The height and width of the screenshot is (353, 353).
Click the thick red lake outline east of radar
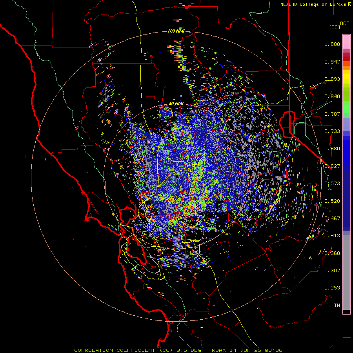pos(287,124)
